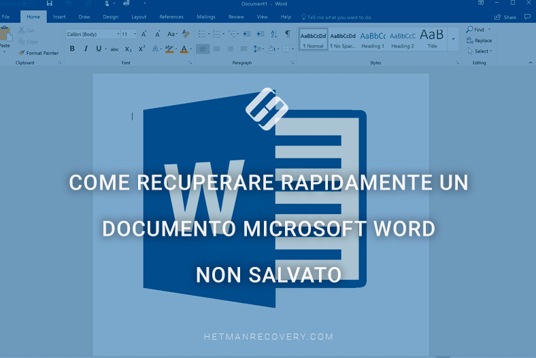
Task: Click the Shading paint bucket icon
Action: tap(271, 49)
